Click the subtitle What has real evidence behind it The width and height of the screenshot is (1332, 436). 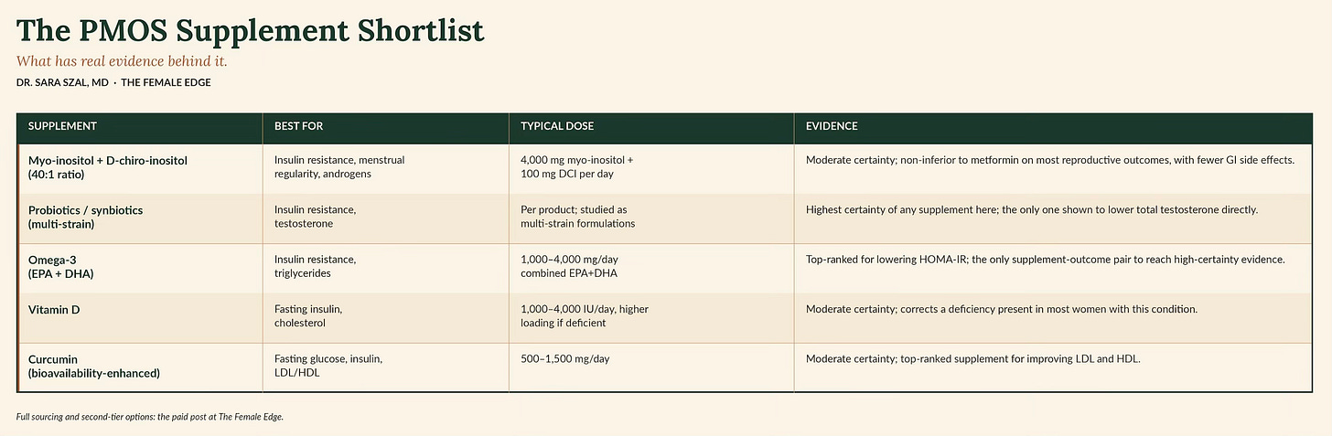click(122, 61)
